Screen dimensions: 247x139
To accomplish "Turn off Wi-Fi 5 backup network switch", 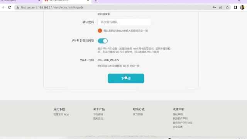I will (x=103, y=41).
